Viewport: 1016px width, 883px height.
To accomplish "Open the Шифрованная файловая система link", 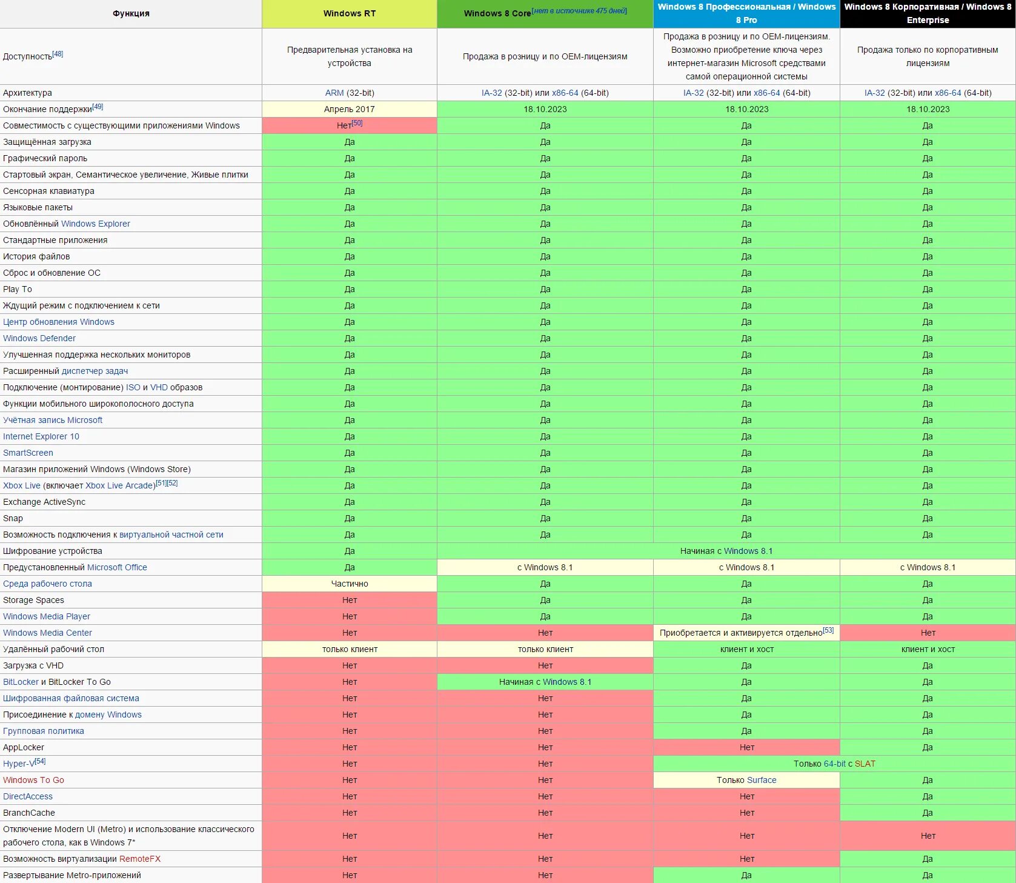I will [71, 698].
